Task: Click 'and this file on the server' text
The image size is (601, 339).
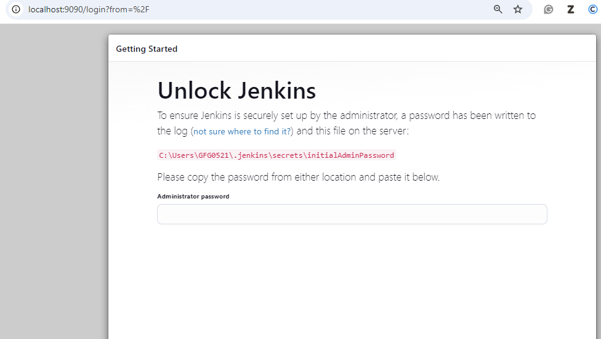Action: (x=352, y=131)
